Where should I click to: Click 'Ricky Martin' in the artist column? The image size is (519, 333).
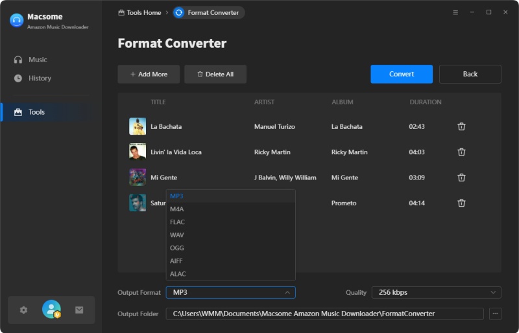coord(272,152)
